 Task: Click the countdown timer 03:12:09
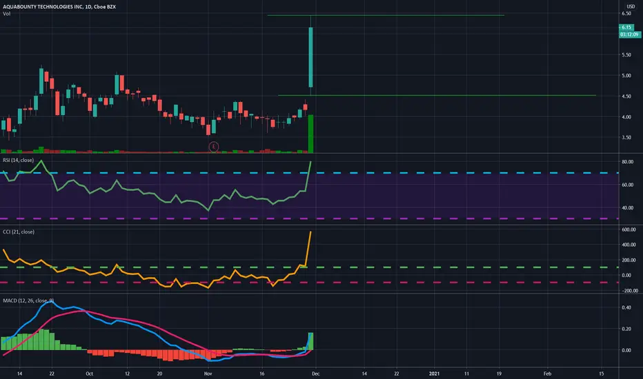pos(629,34)
